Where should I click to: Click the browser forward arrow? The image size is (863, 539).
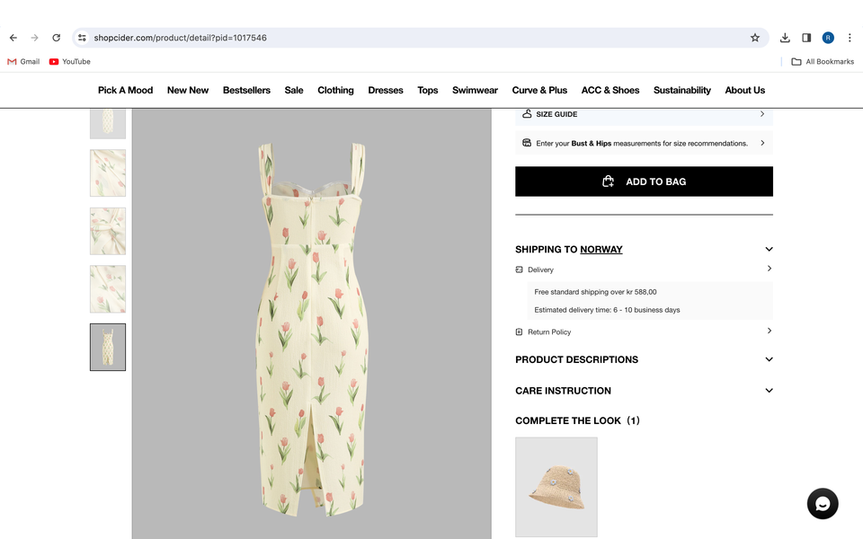point(35,38)
